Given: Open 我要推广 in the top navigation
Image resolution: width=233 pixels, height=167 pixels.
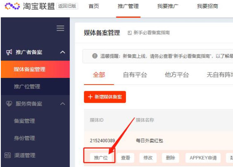Looking at the screenshot, I should click(168, 6).
